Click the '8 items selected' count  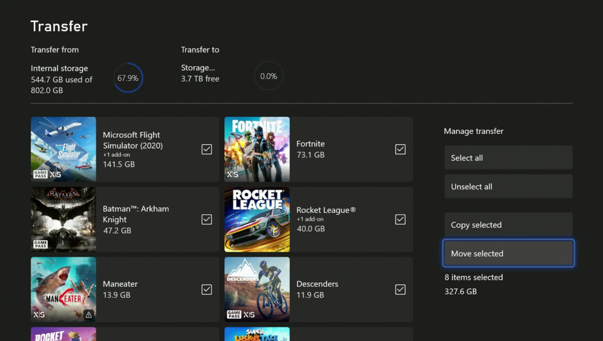coord(474,277)
